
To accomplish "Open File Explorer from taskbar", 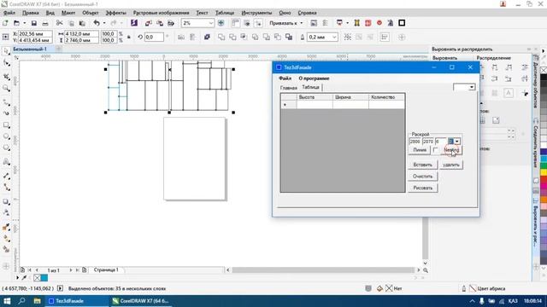I will [x=37, y=301].
